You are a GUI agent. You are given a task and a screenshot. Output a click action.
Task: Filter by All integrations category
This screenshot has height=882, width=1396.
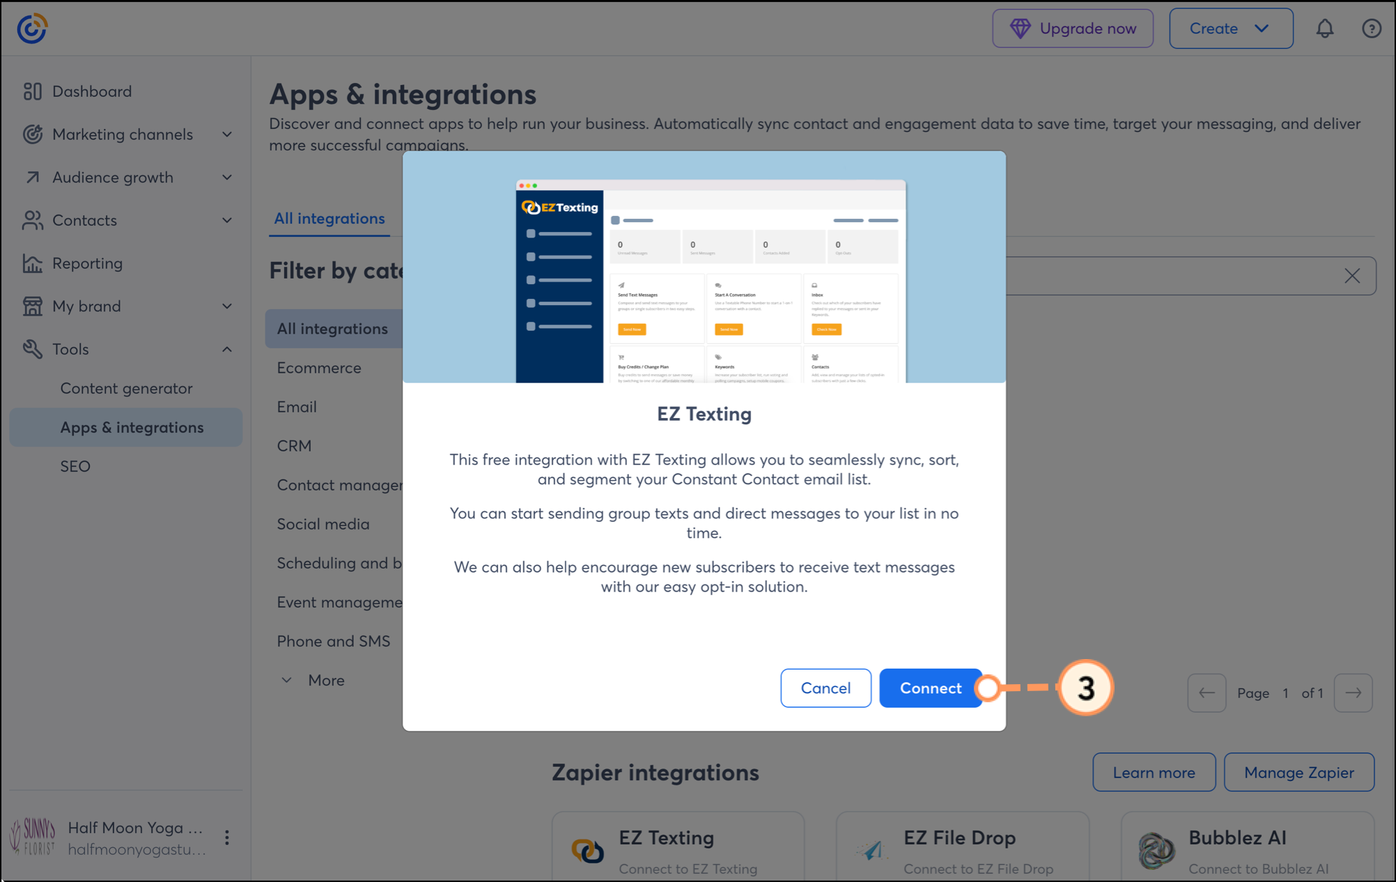coord(334,329)
